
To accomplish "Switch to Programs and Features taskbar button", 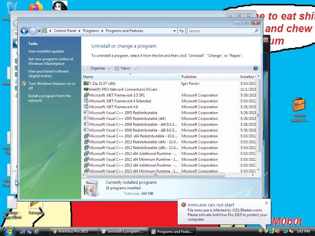I will click(172, 231).
